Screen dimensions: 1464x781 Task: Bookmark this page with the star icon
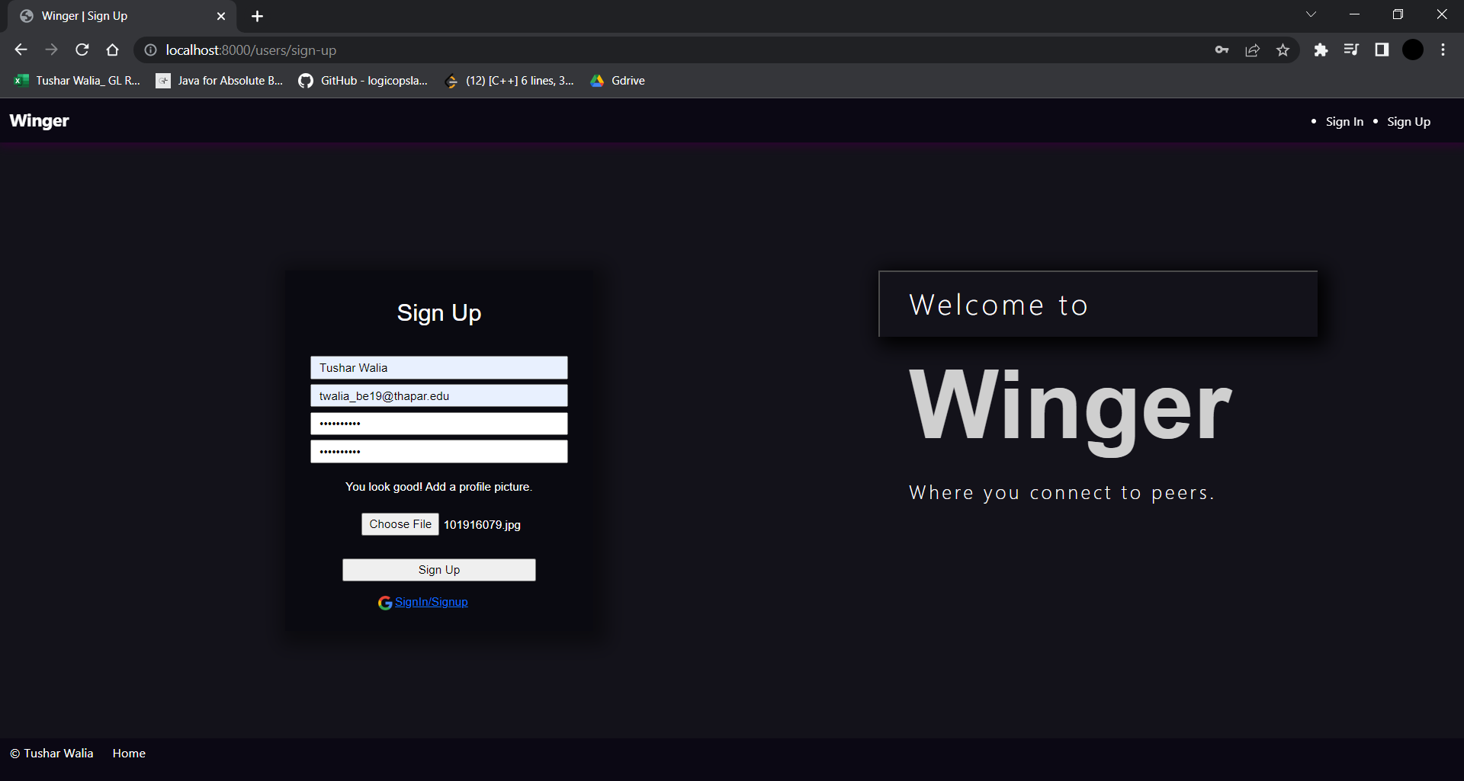[1283, 50]
